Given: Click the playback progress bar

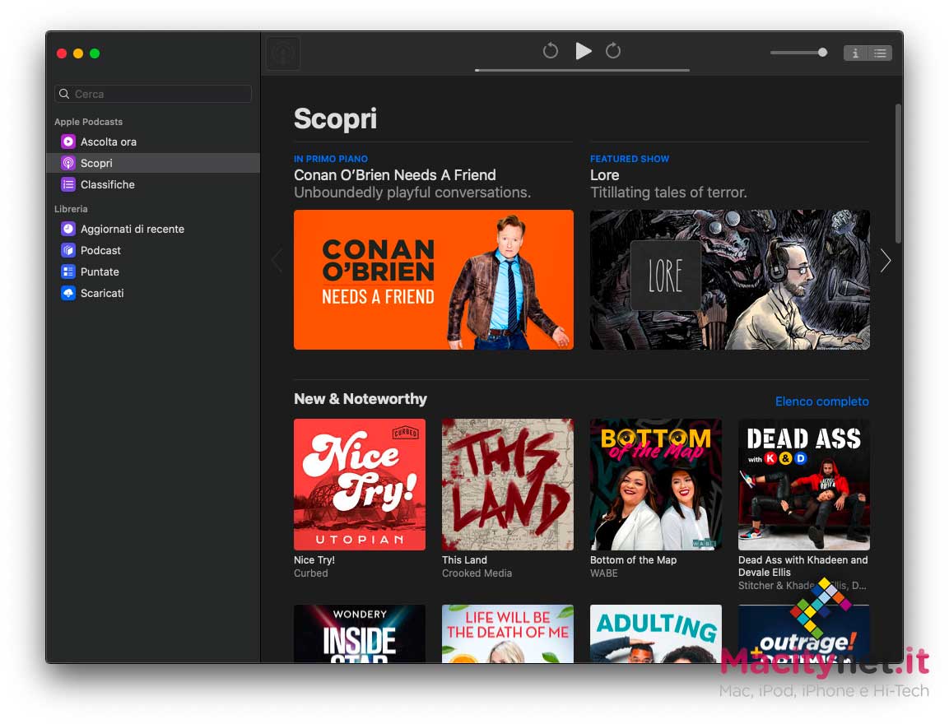Looking at the screenshot, I should [582, 70].
